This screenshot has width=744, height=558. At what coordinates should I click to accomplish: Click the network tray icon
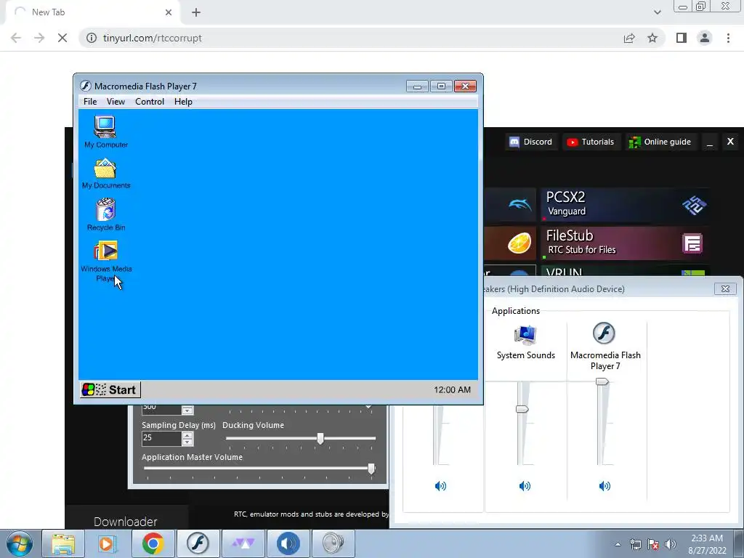click(635, 544)
